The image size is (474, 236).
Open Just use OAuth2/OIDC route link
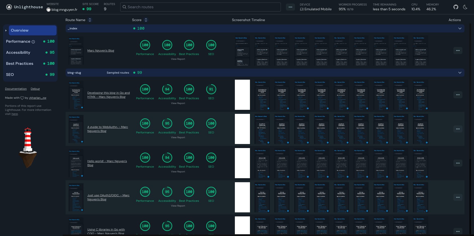108,197
